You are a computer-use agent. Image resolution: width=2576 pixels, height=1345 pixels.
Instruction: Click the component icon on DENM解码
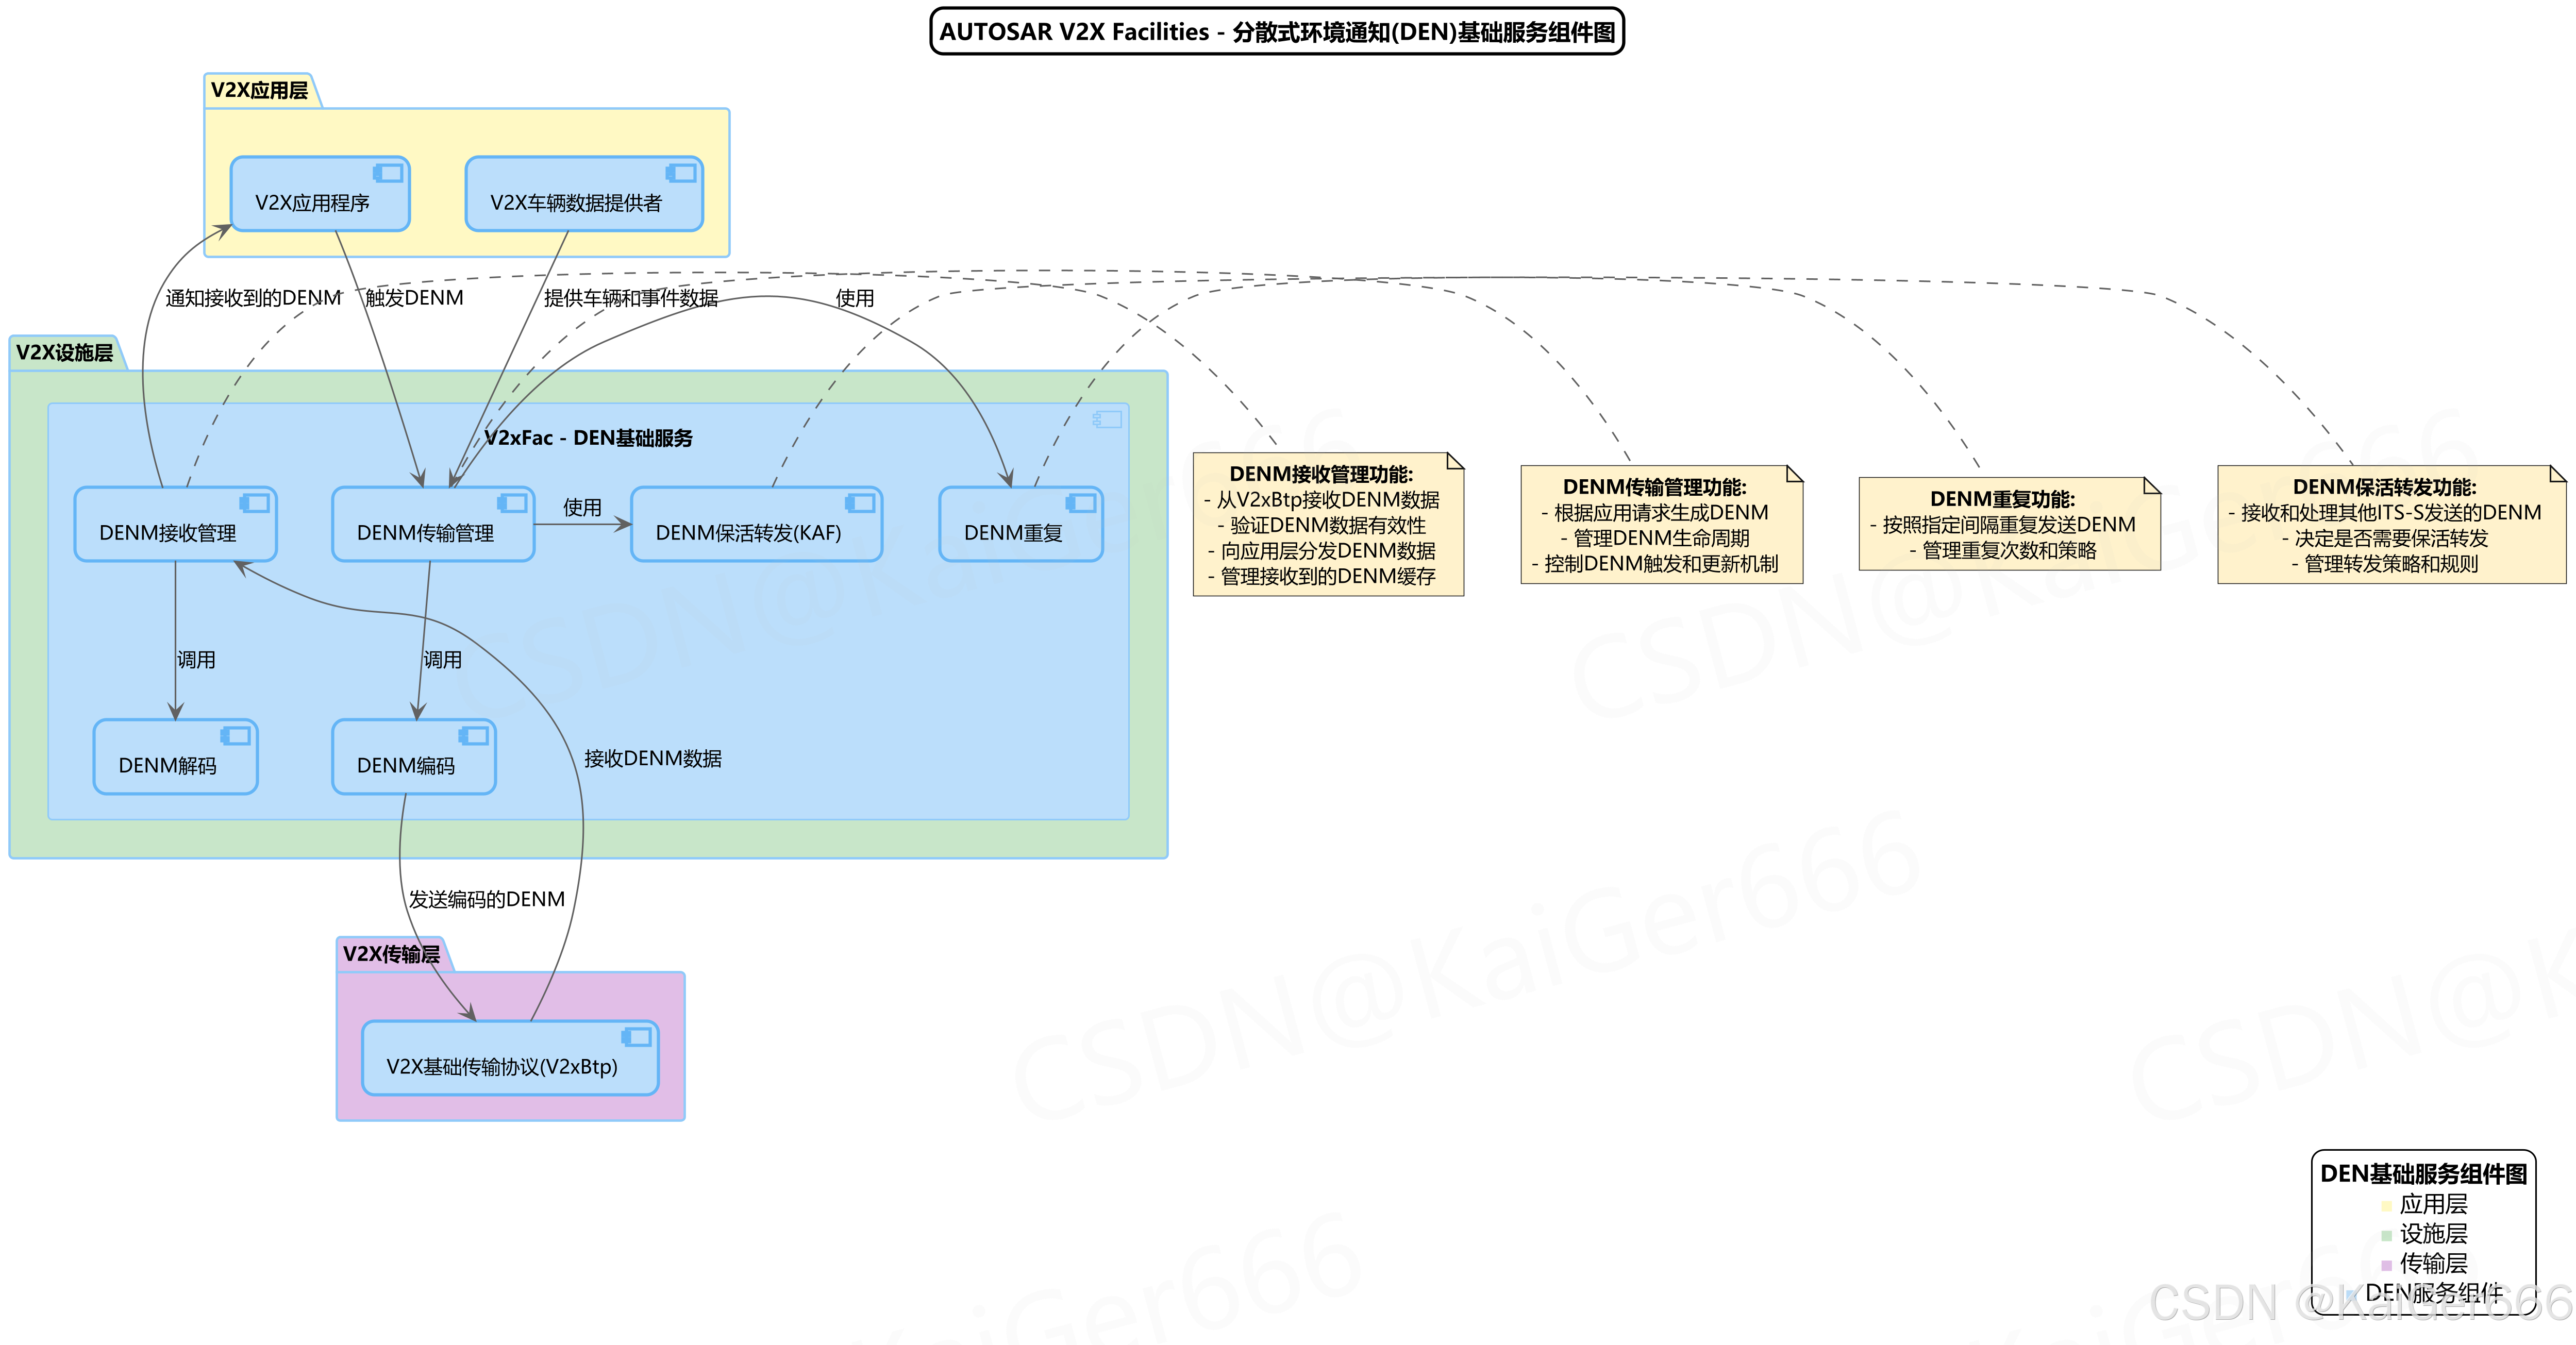pos(235,736)
